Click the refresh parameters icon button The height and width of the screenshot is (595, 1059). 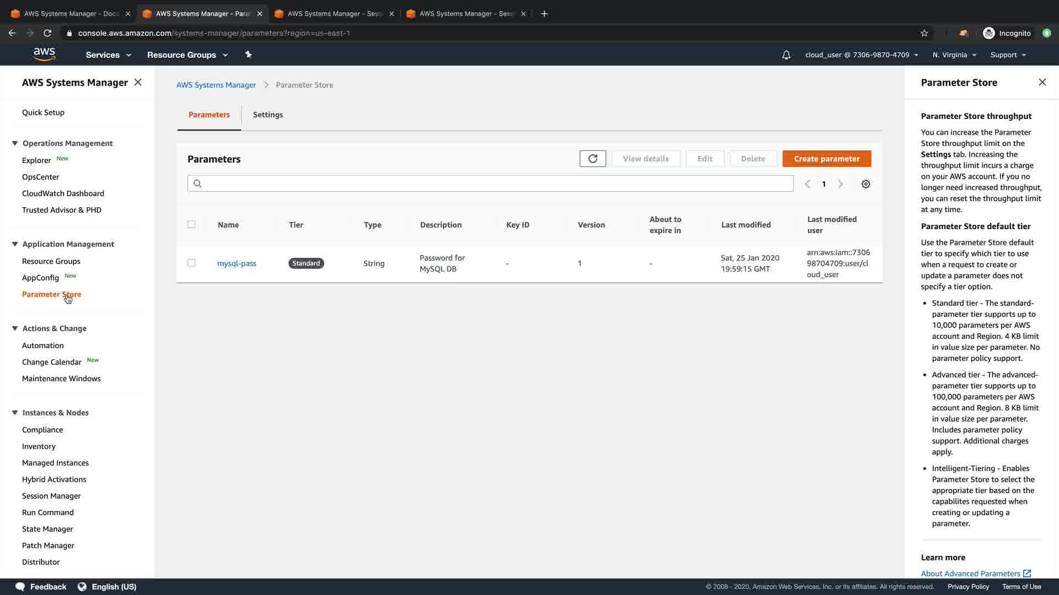592,159
